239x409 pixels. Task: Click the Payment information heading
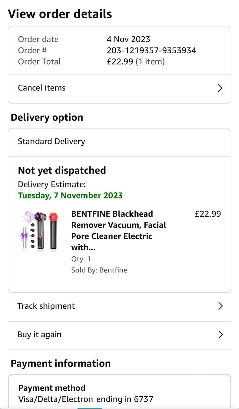[x=61, y=363]
